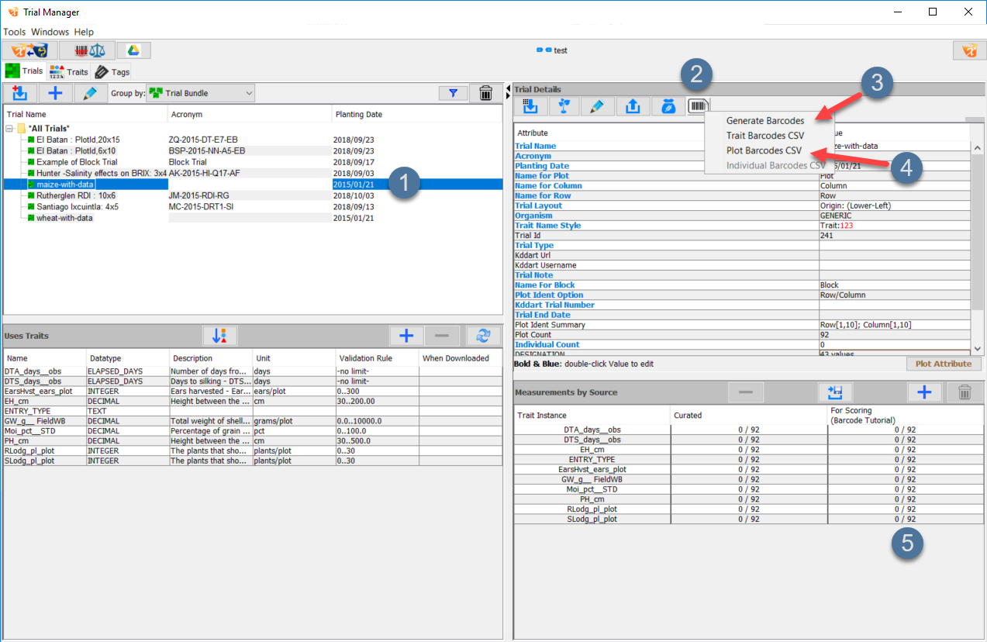Collapse the panel with the split arrows
The height and width of the screenshot is (642, 987).
[508, 94]
